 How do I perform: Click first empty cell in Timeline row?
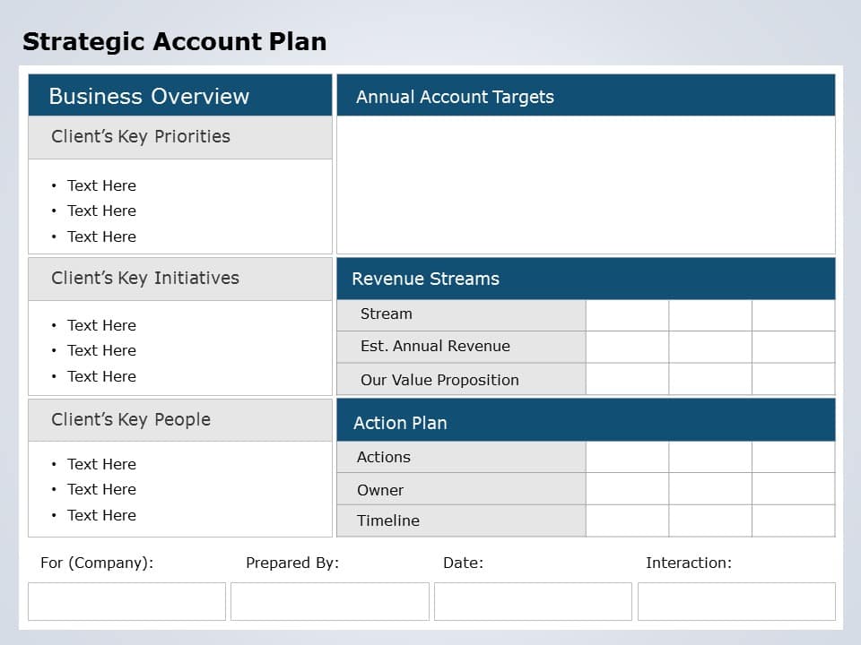[627, 520]
